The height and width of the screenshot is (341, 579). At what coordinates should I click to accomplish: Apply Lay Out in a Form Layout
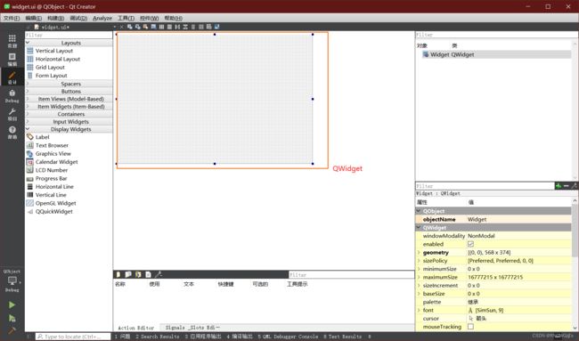point(193,27)
